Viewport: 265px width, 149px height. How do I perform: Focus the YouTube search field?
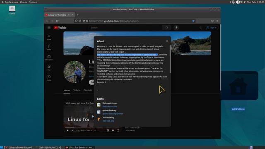(x=125, y=28)
